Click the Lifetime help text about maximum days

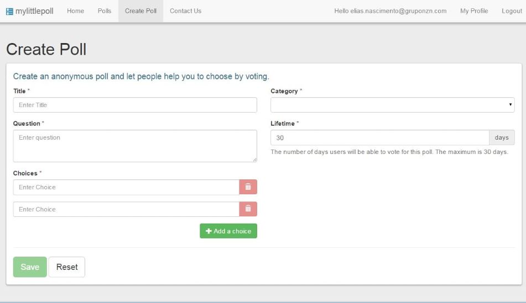click(x=389, y=152)
